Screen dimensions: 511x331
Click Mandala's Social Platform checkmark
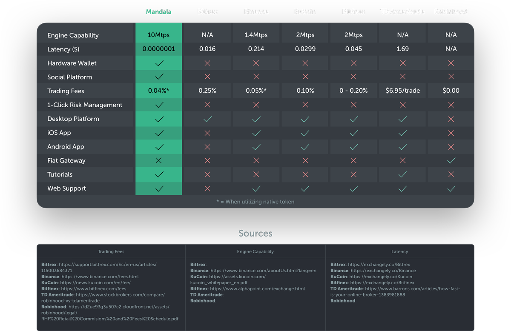tap(159, 77)
